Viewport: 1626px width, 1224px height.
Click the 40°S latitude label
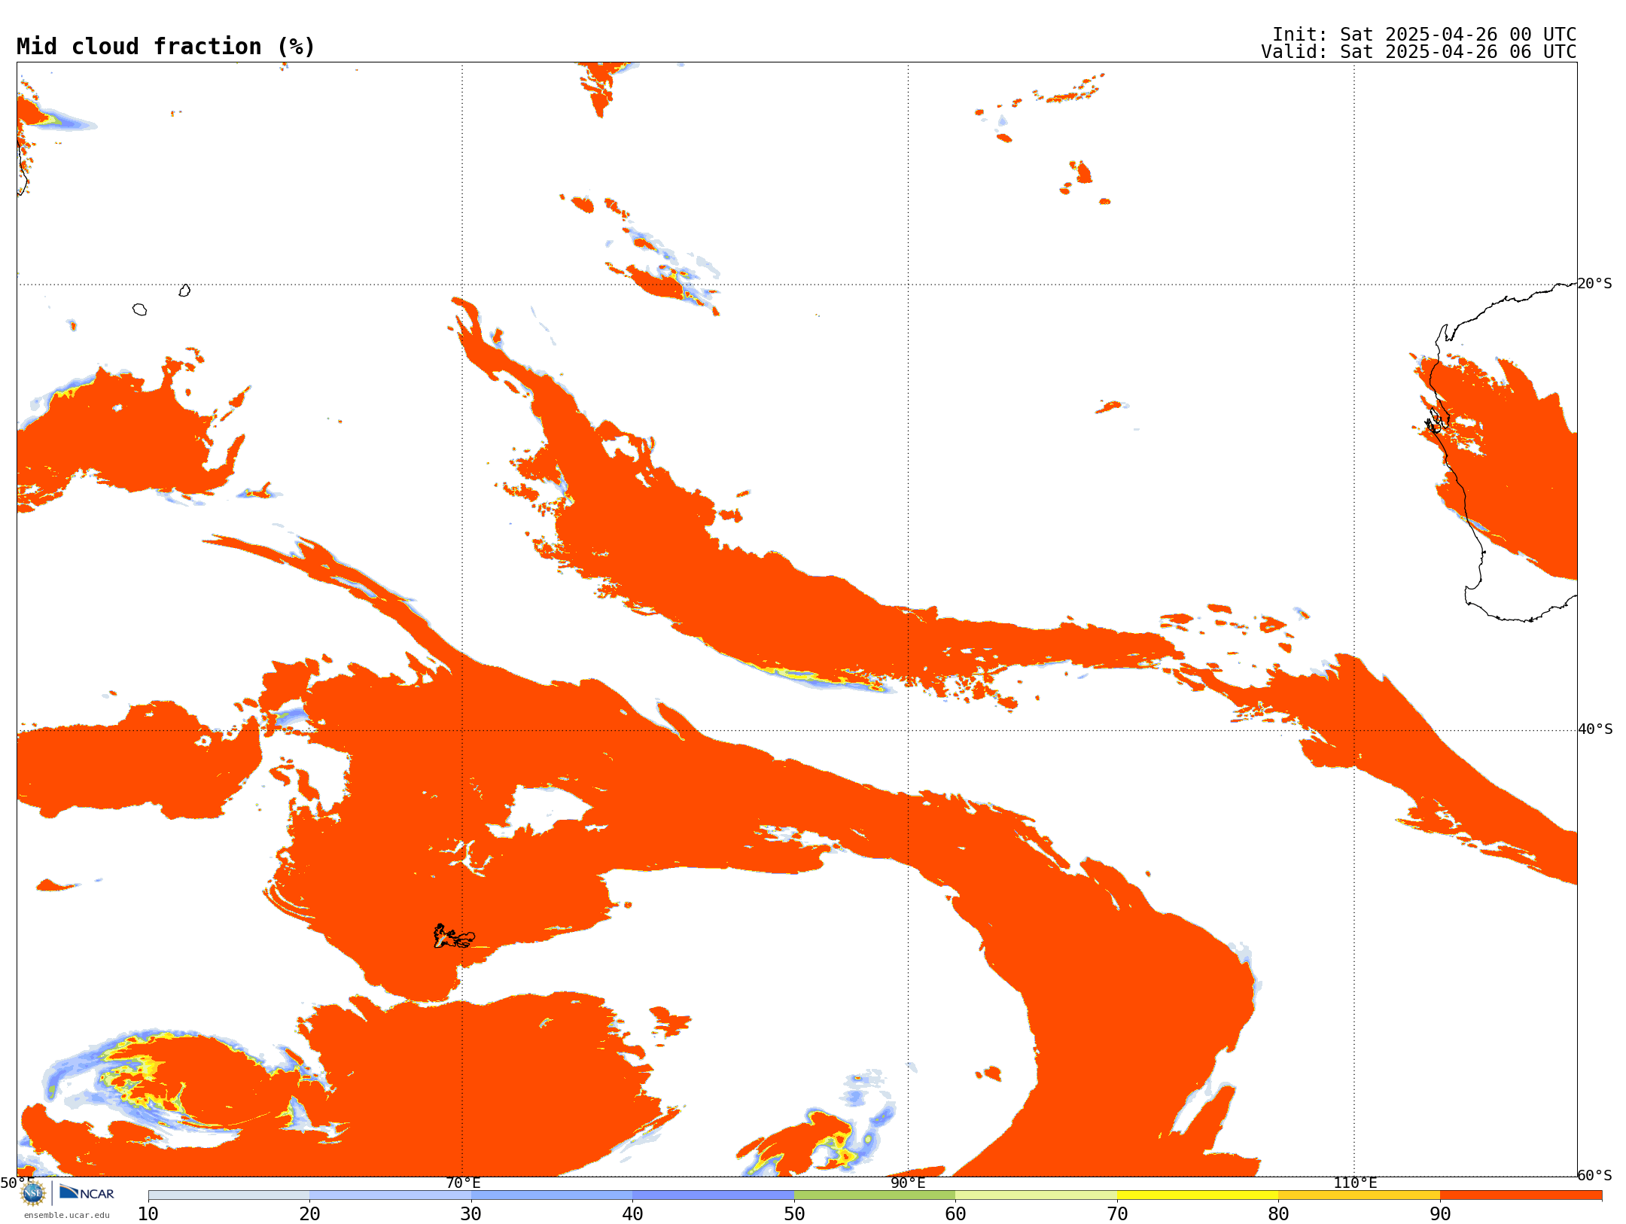pos(1595,729)
